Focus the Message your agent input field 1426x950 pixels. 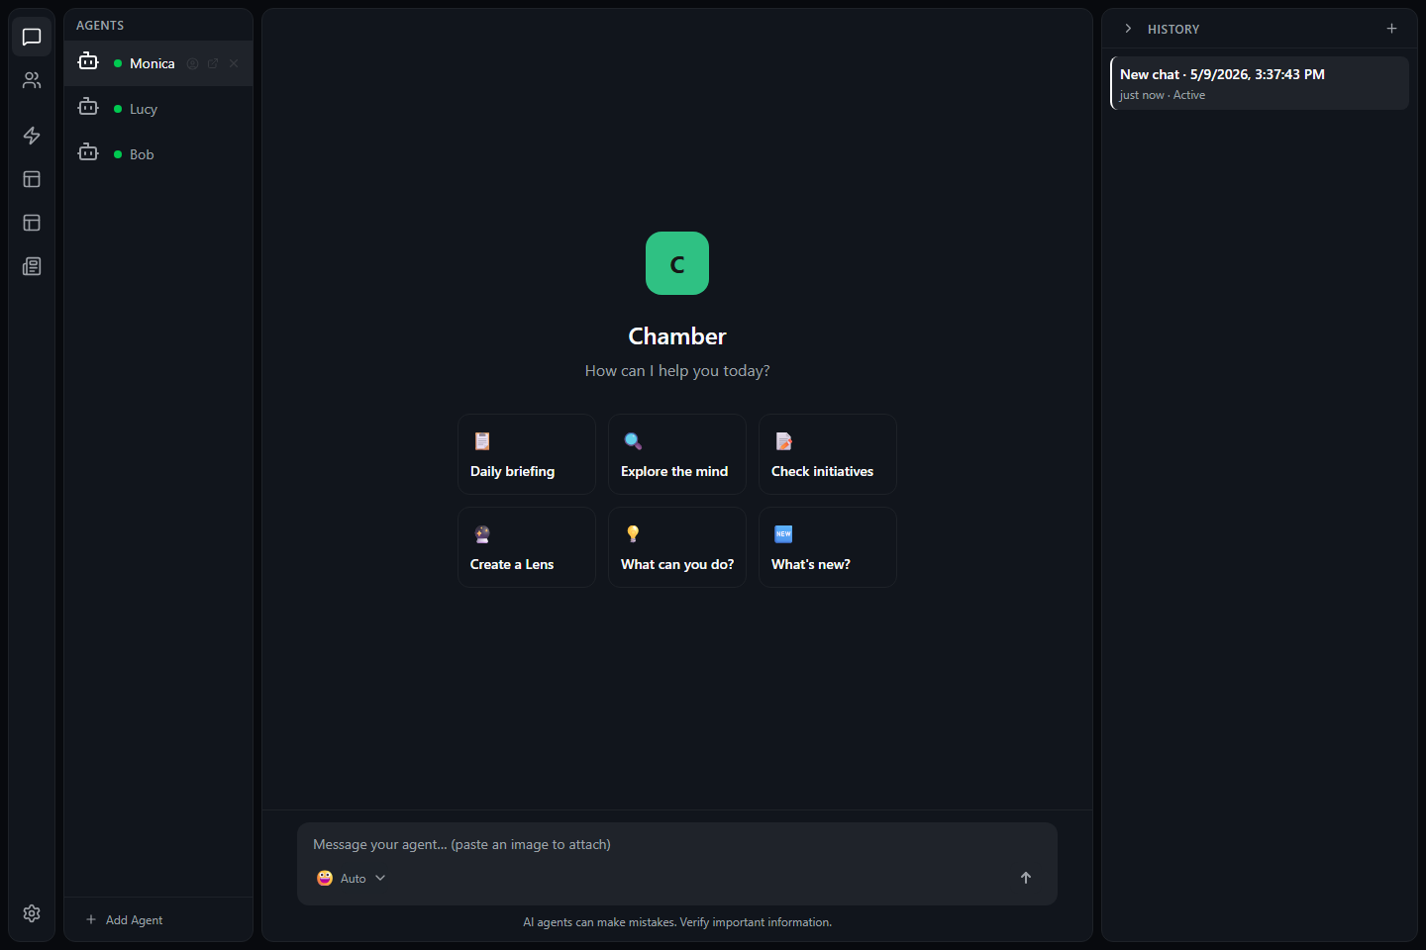[677, 844]
